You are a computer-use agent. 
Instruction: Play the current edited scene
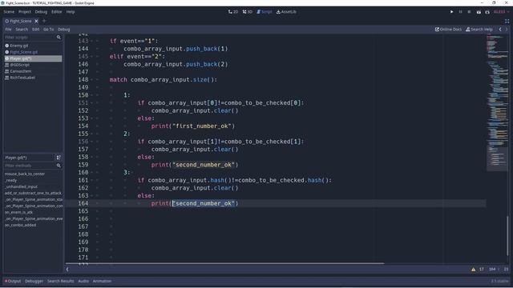[x=479, y=12]
